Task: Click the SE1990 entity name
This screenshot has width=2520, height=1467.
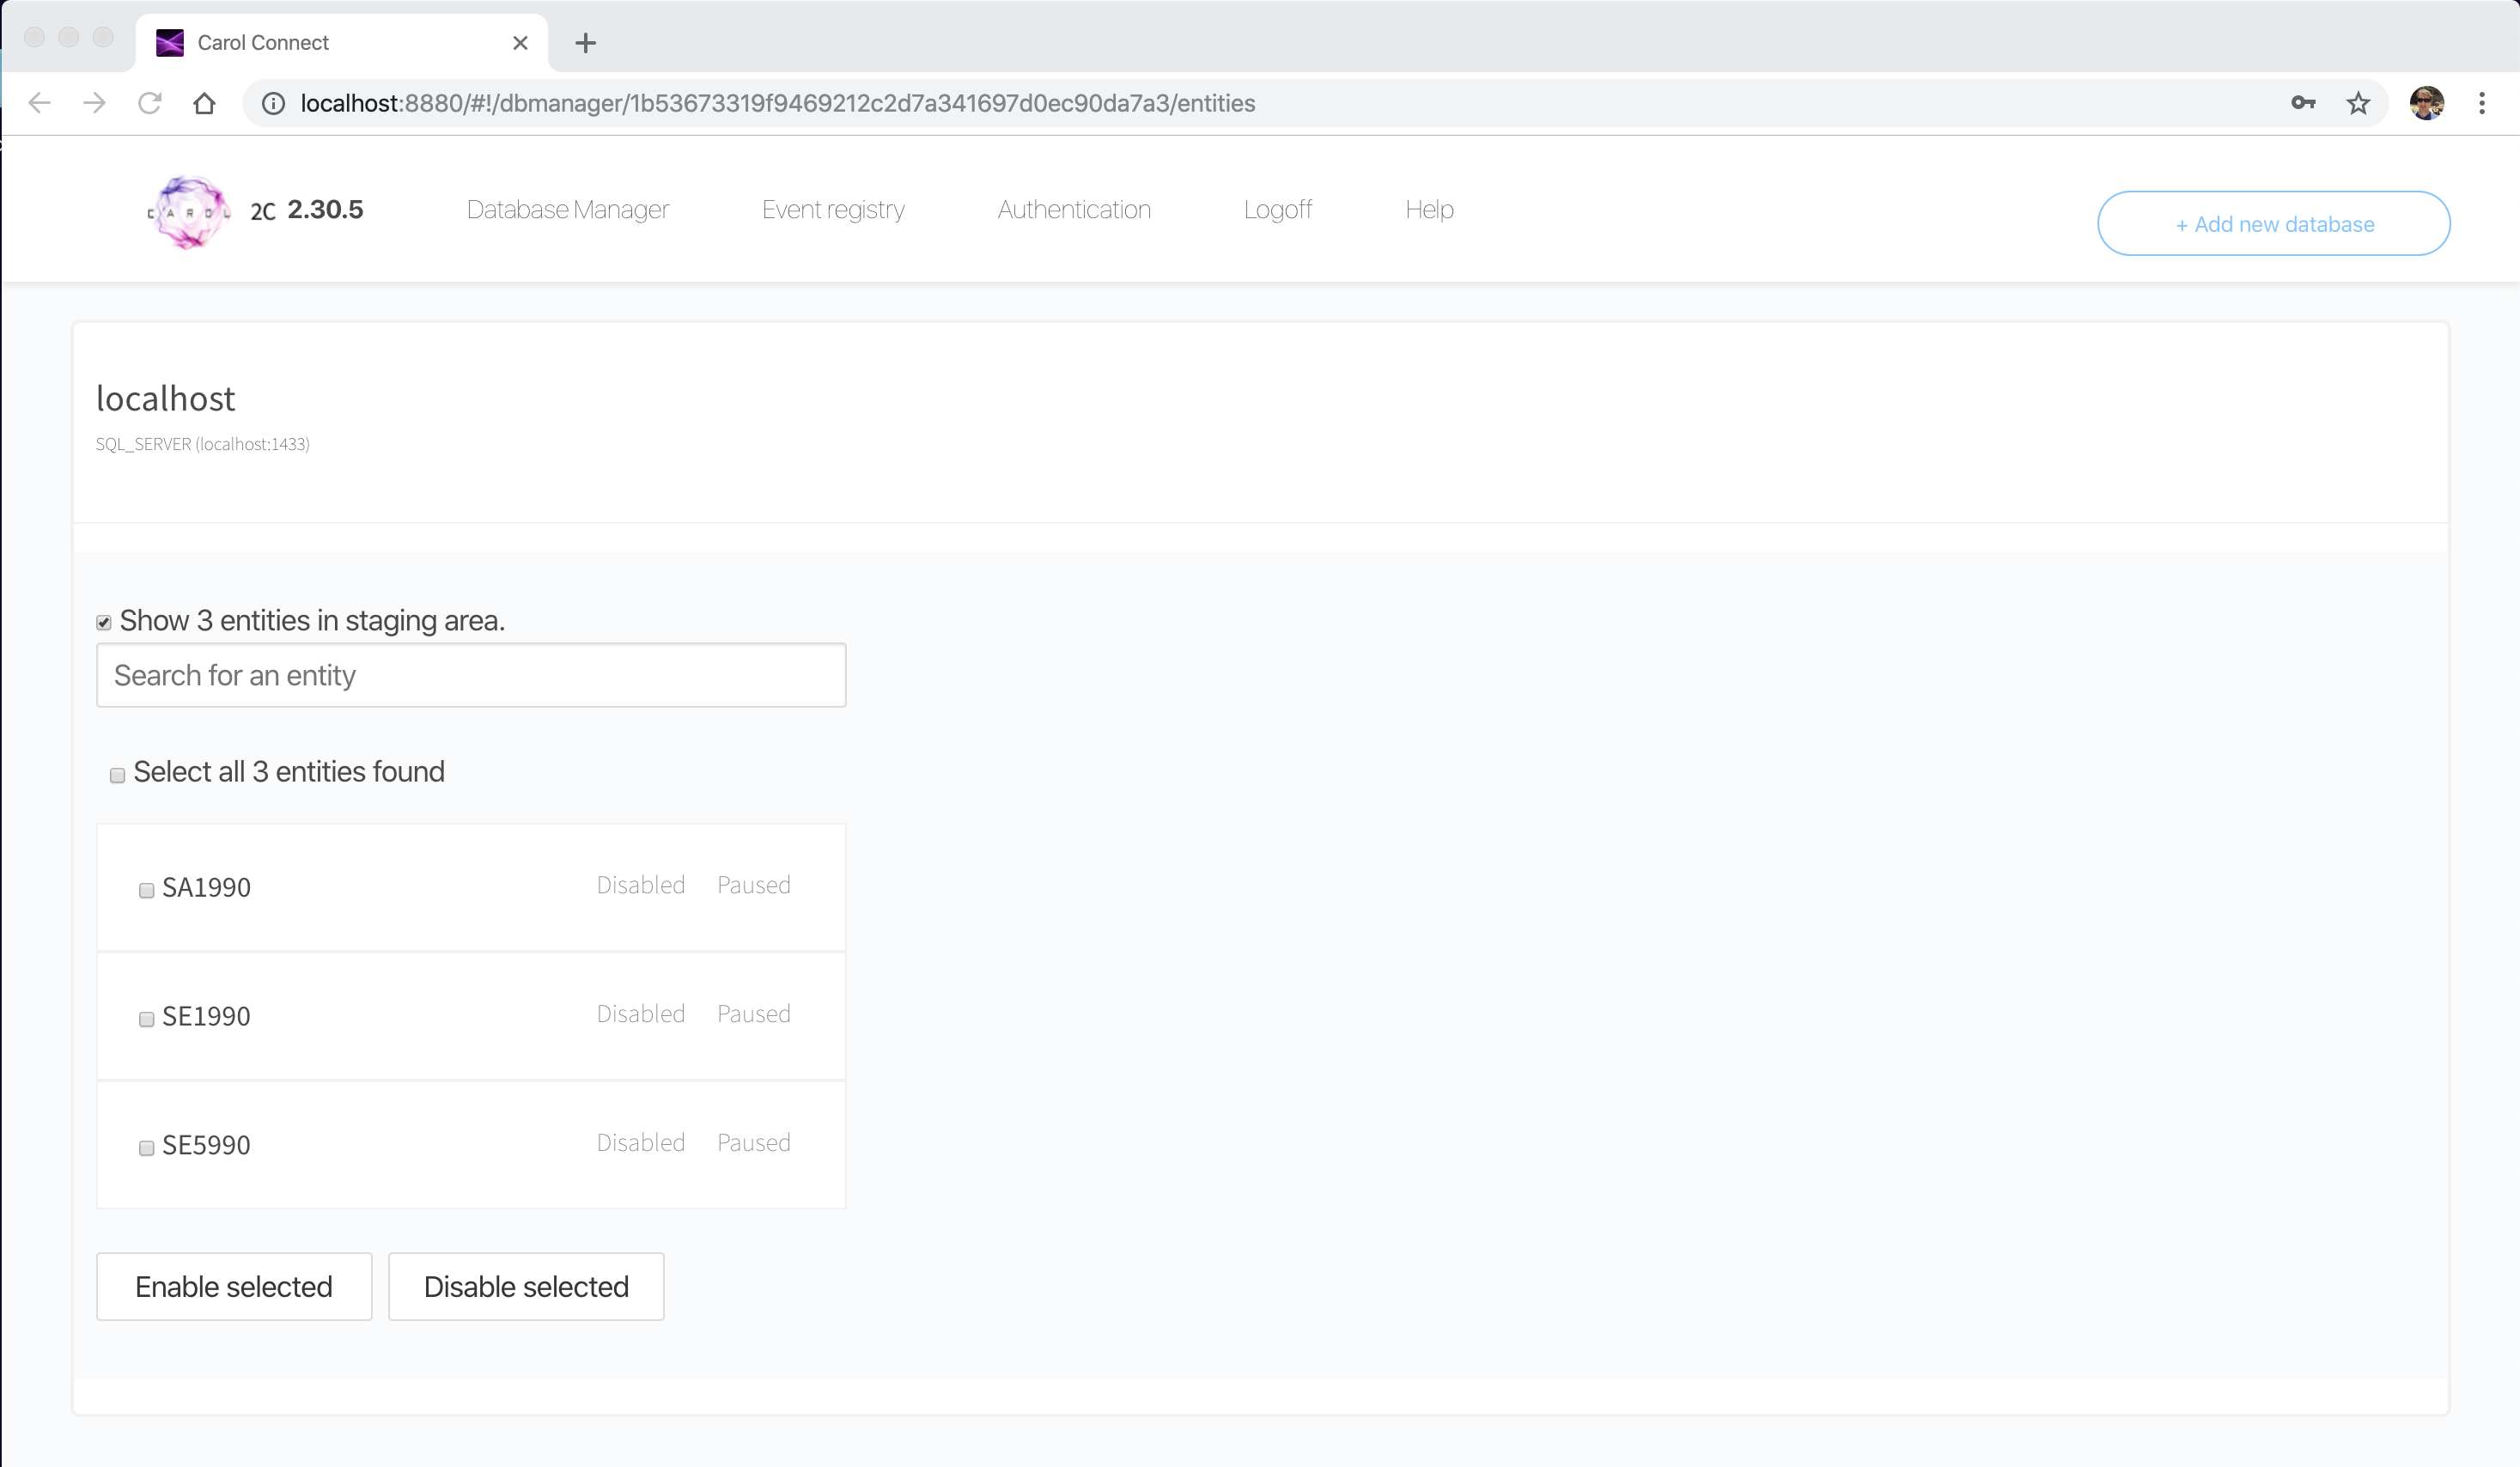Action: click(x=206, y=1017)
